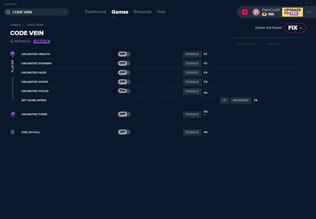Toggle Unlimited Health switch
Viewport: 316px width, 219px height.
(124, 54)
